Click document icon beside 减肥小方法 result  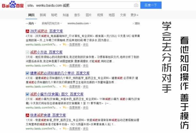click(x=27, y=52)
